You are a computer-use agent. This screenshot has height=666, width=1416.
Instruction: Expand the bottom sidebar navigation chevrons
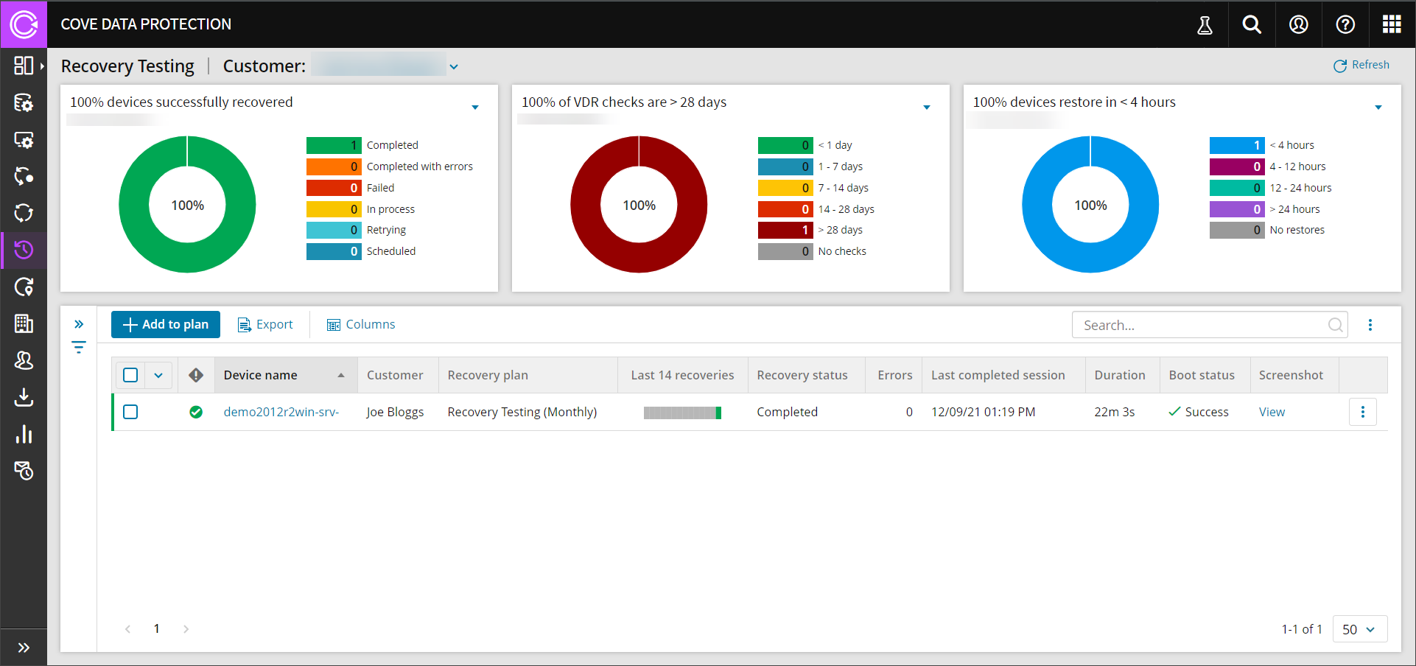(24, 648)
